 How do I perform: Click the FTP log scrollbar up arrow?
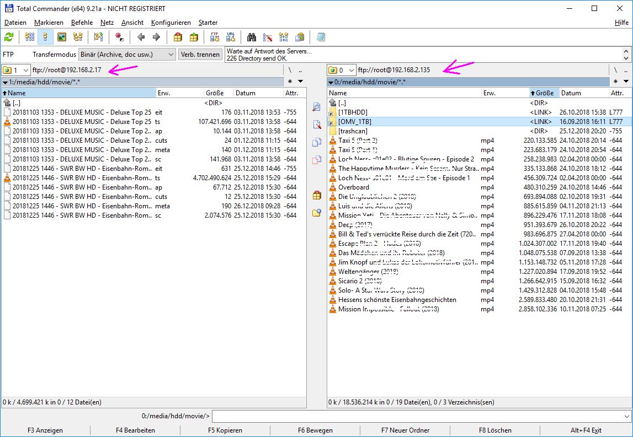(626, 51)
